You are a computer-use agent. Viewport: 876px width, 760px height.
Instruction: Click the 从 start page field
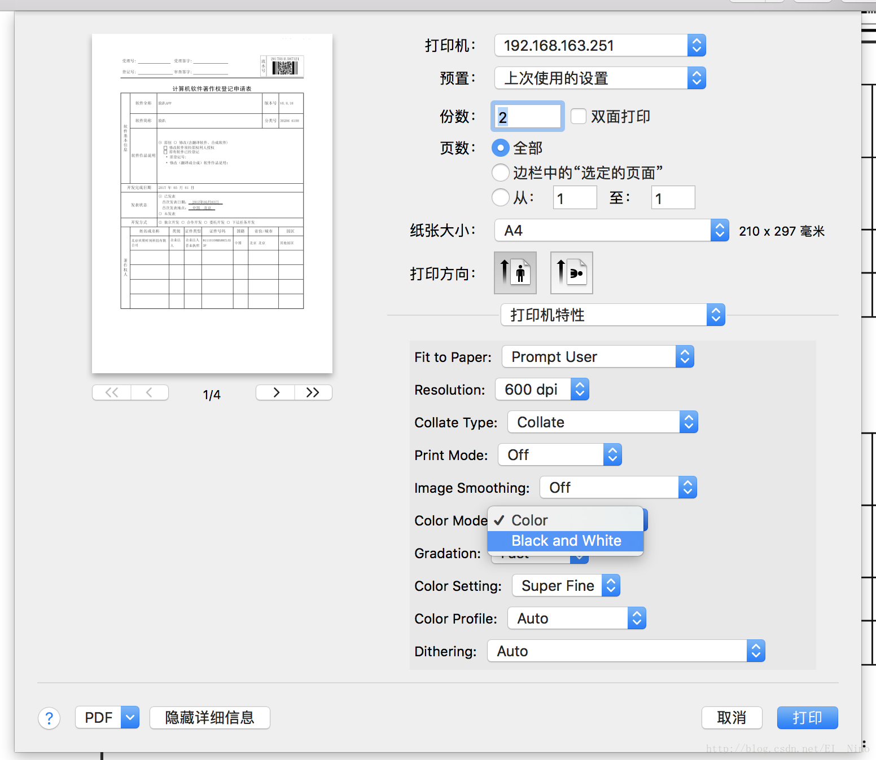click(575, 197)
